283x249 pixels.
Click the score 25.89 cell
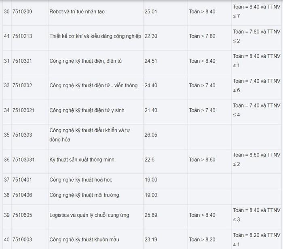pyautogui.click(x=151, y=215)
